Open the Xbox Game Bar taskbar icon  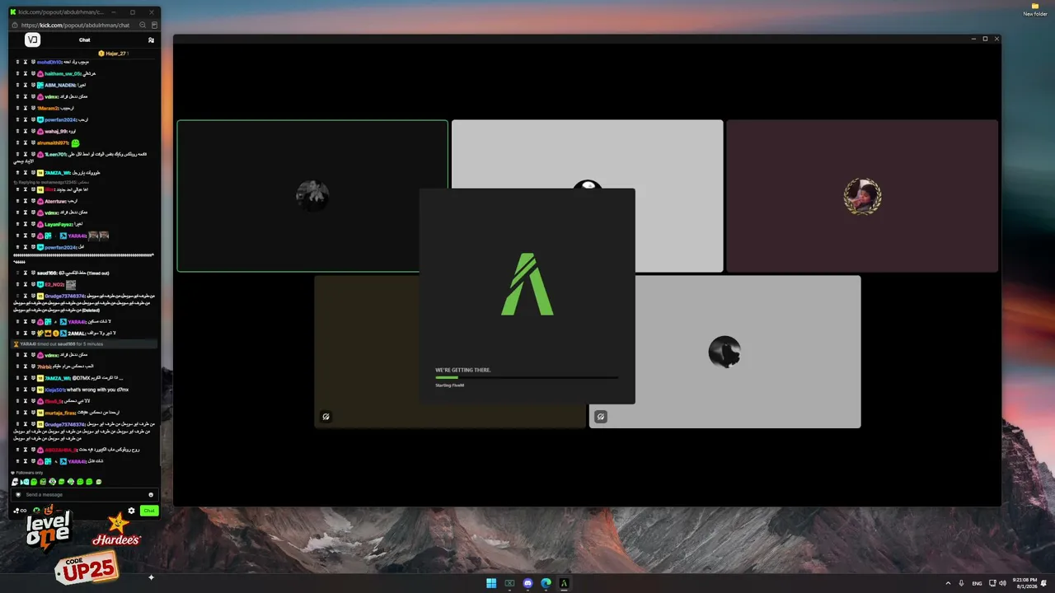pyautogui.click(x=509, y=583)
